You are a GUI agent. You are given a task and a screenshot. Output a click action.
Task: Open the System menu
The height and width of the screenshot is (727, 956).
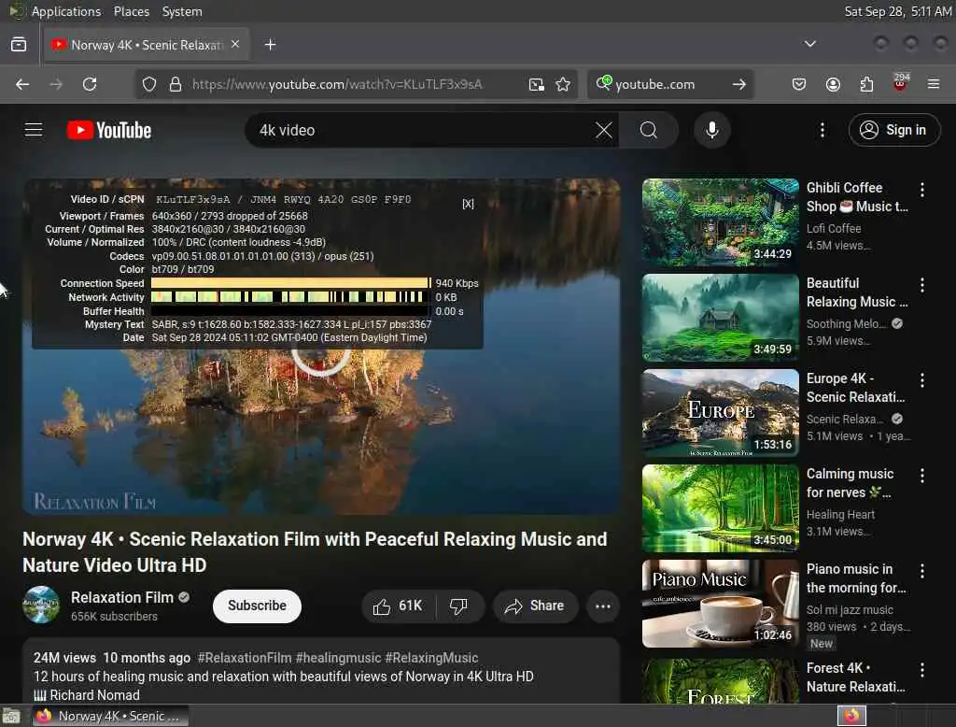[182, 11]
